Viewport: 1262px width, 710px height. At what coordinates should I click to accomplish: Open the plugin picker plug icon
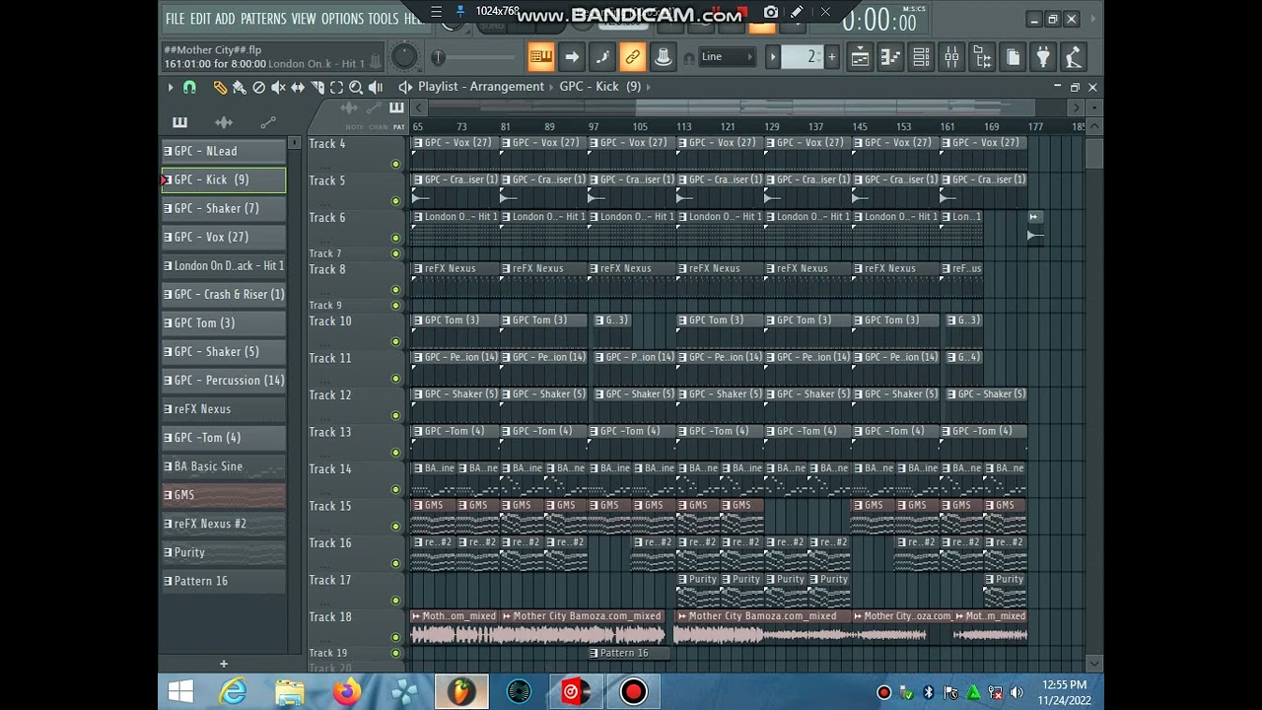[1043, 57]
